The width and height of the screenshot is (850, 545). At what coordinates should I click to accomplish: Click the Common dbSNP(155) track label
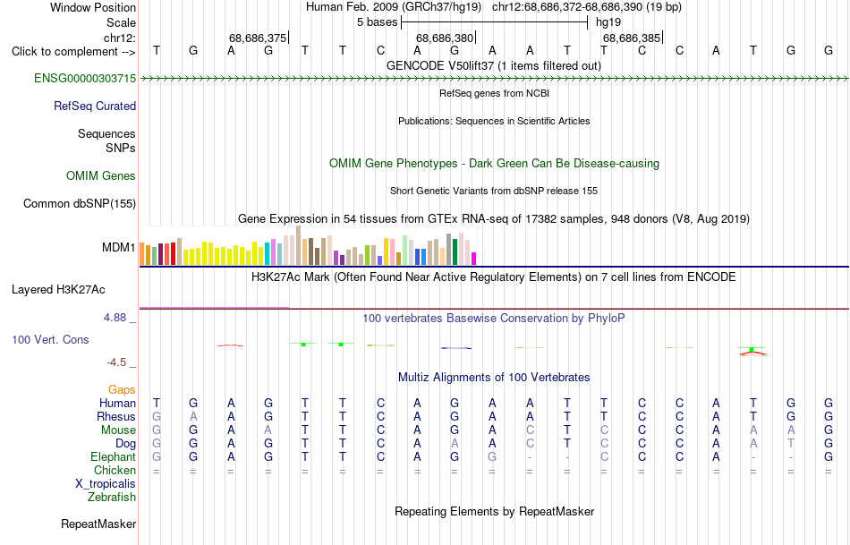(x=80, y=203)
